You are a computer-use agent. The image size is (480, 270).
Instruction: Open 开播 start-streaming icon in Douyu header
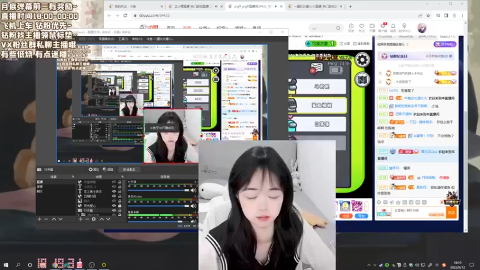coord(372,28)
